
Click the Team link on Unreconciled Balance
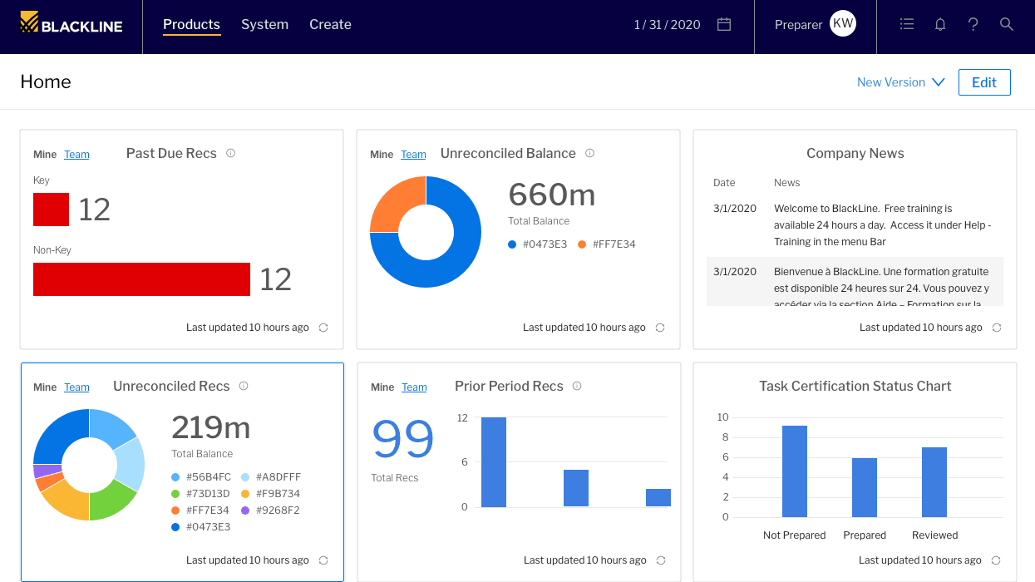413,154
